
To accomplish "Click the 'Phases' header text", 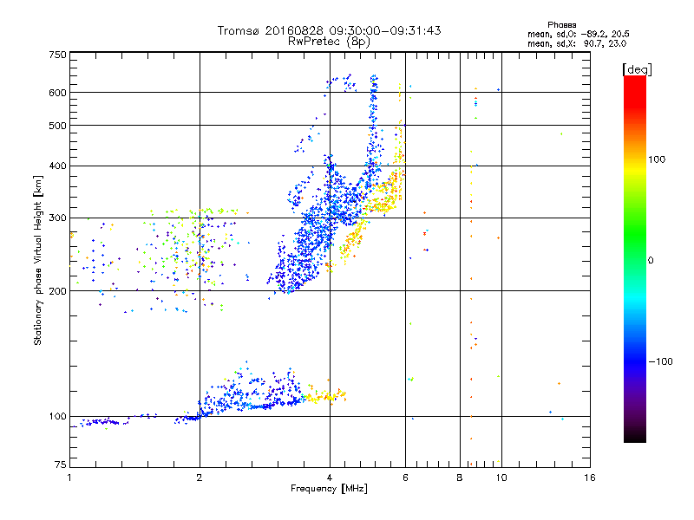I will 561,25.
